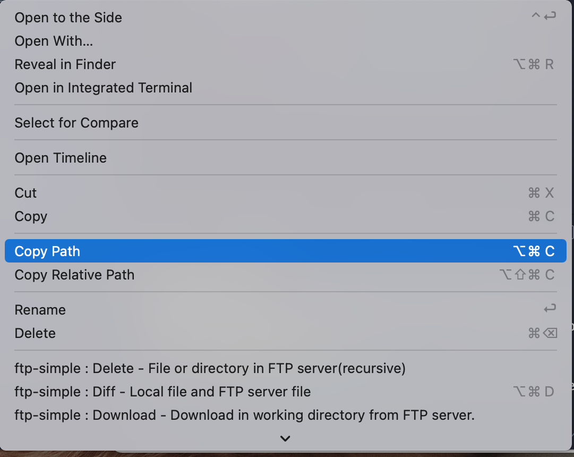Click Open Timeline entry
574x457 pixels.
(x=286, y=158)
